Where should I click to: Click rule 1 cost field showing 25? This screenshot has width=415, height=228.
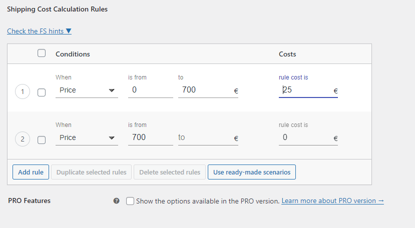tap(304, 90)
